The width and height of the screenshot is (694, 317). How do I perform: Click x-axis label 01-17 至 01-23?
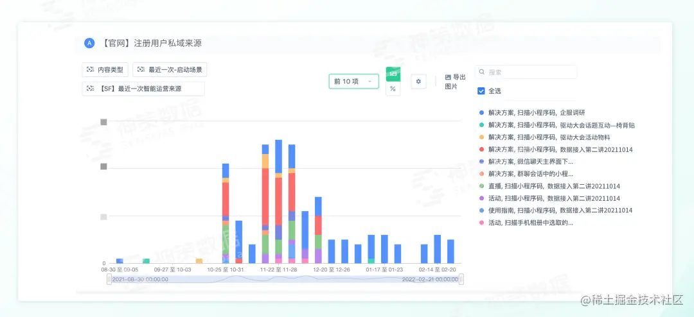tap(385, 269)
